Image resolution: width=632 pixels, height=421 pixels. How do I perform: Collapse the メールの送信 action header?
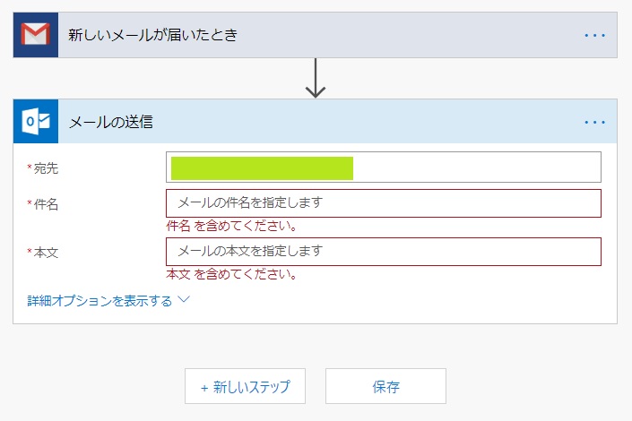316,121
